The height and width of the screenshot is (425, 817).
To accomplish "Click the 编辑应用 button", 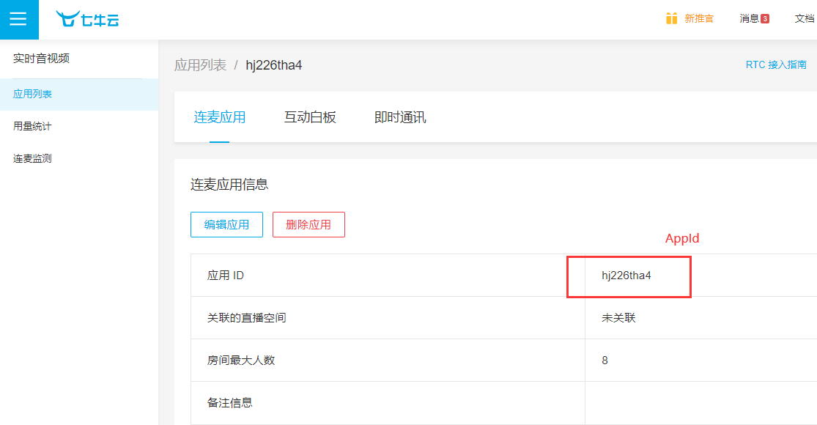I will click(226, 225).
